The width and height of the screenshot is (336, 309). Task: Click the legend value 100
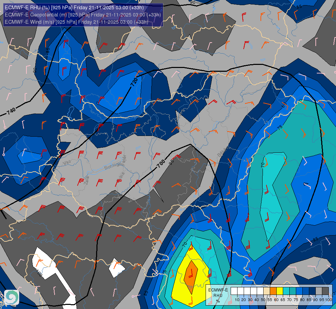[328, 300]
